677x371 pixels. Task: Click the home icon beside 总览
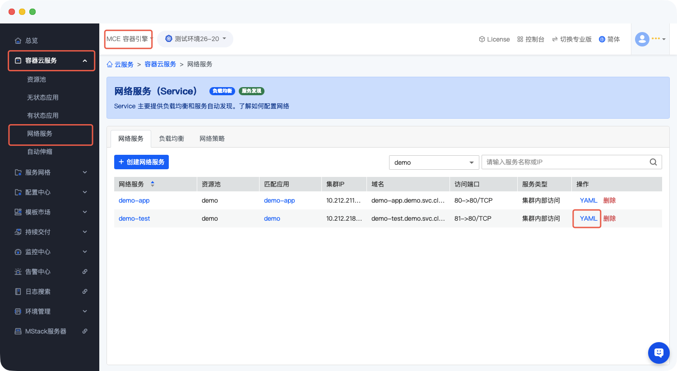(18, 41)
